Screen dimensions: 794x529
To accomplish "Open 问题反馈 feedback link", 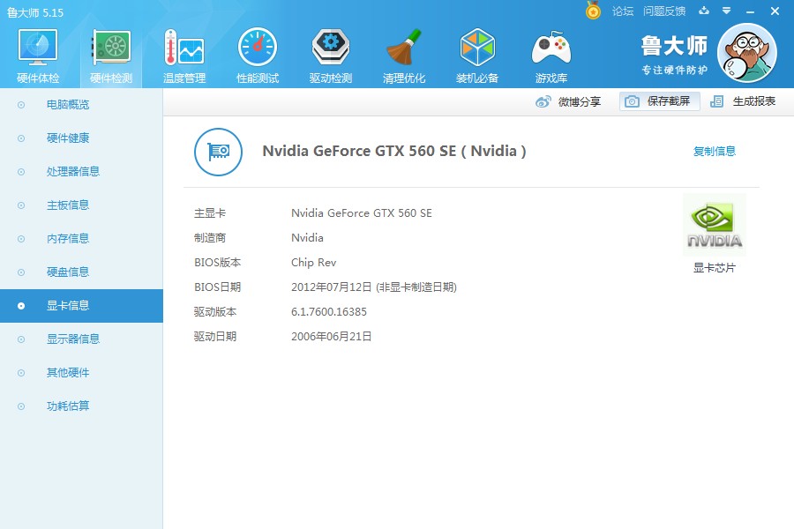I will (664, 11).
